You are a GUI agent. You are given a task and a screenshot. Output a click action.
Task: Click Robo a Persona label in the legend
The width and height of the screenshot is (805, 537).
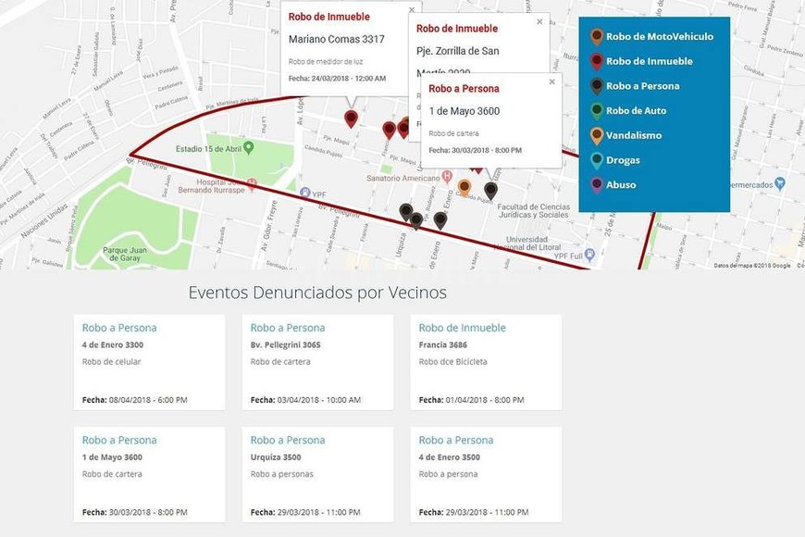tap(642, 86)
